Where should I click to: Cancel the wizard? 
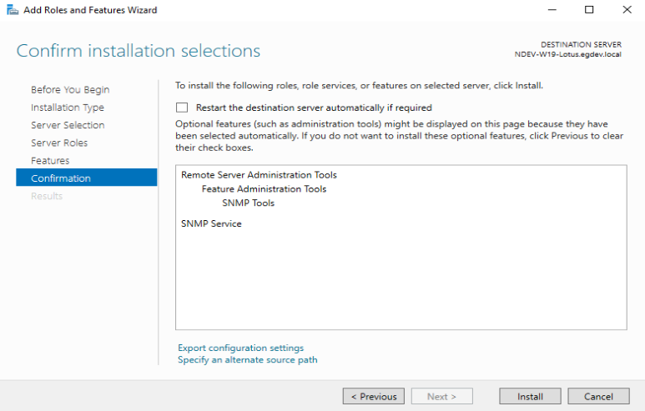pos(598,397)
